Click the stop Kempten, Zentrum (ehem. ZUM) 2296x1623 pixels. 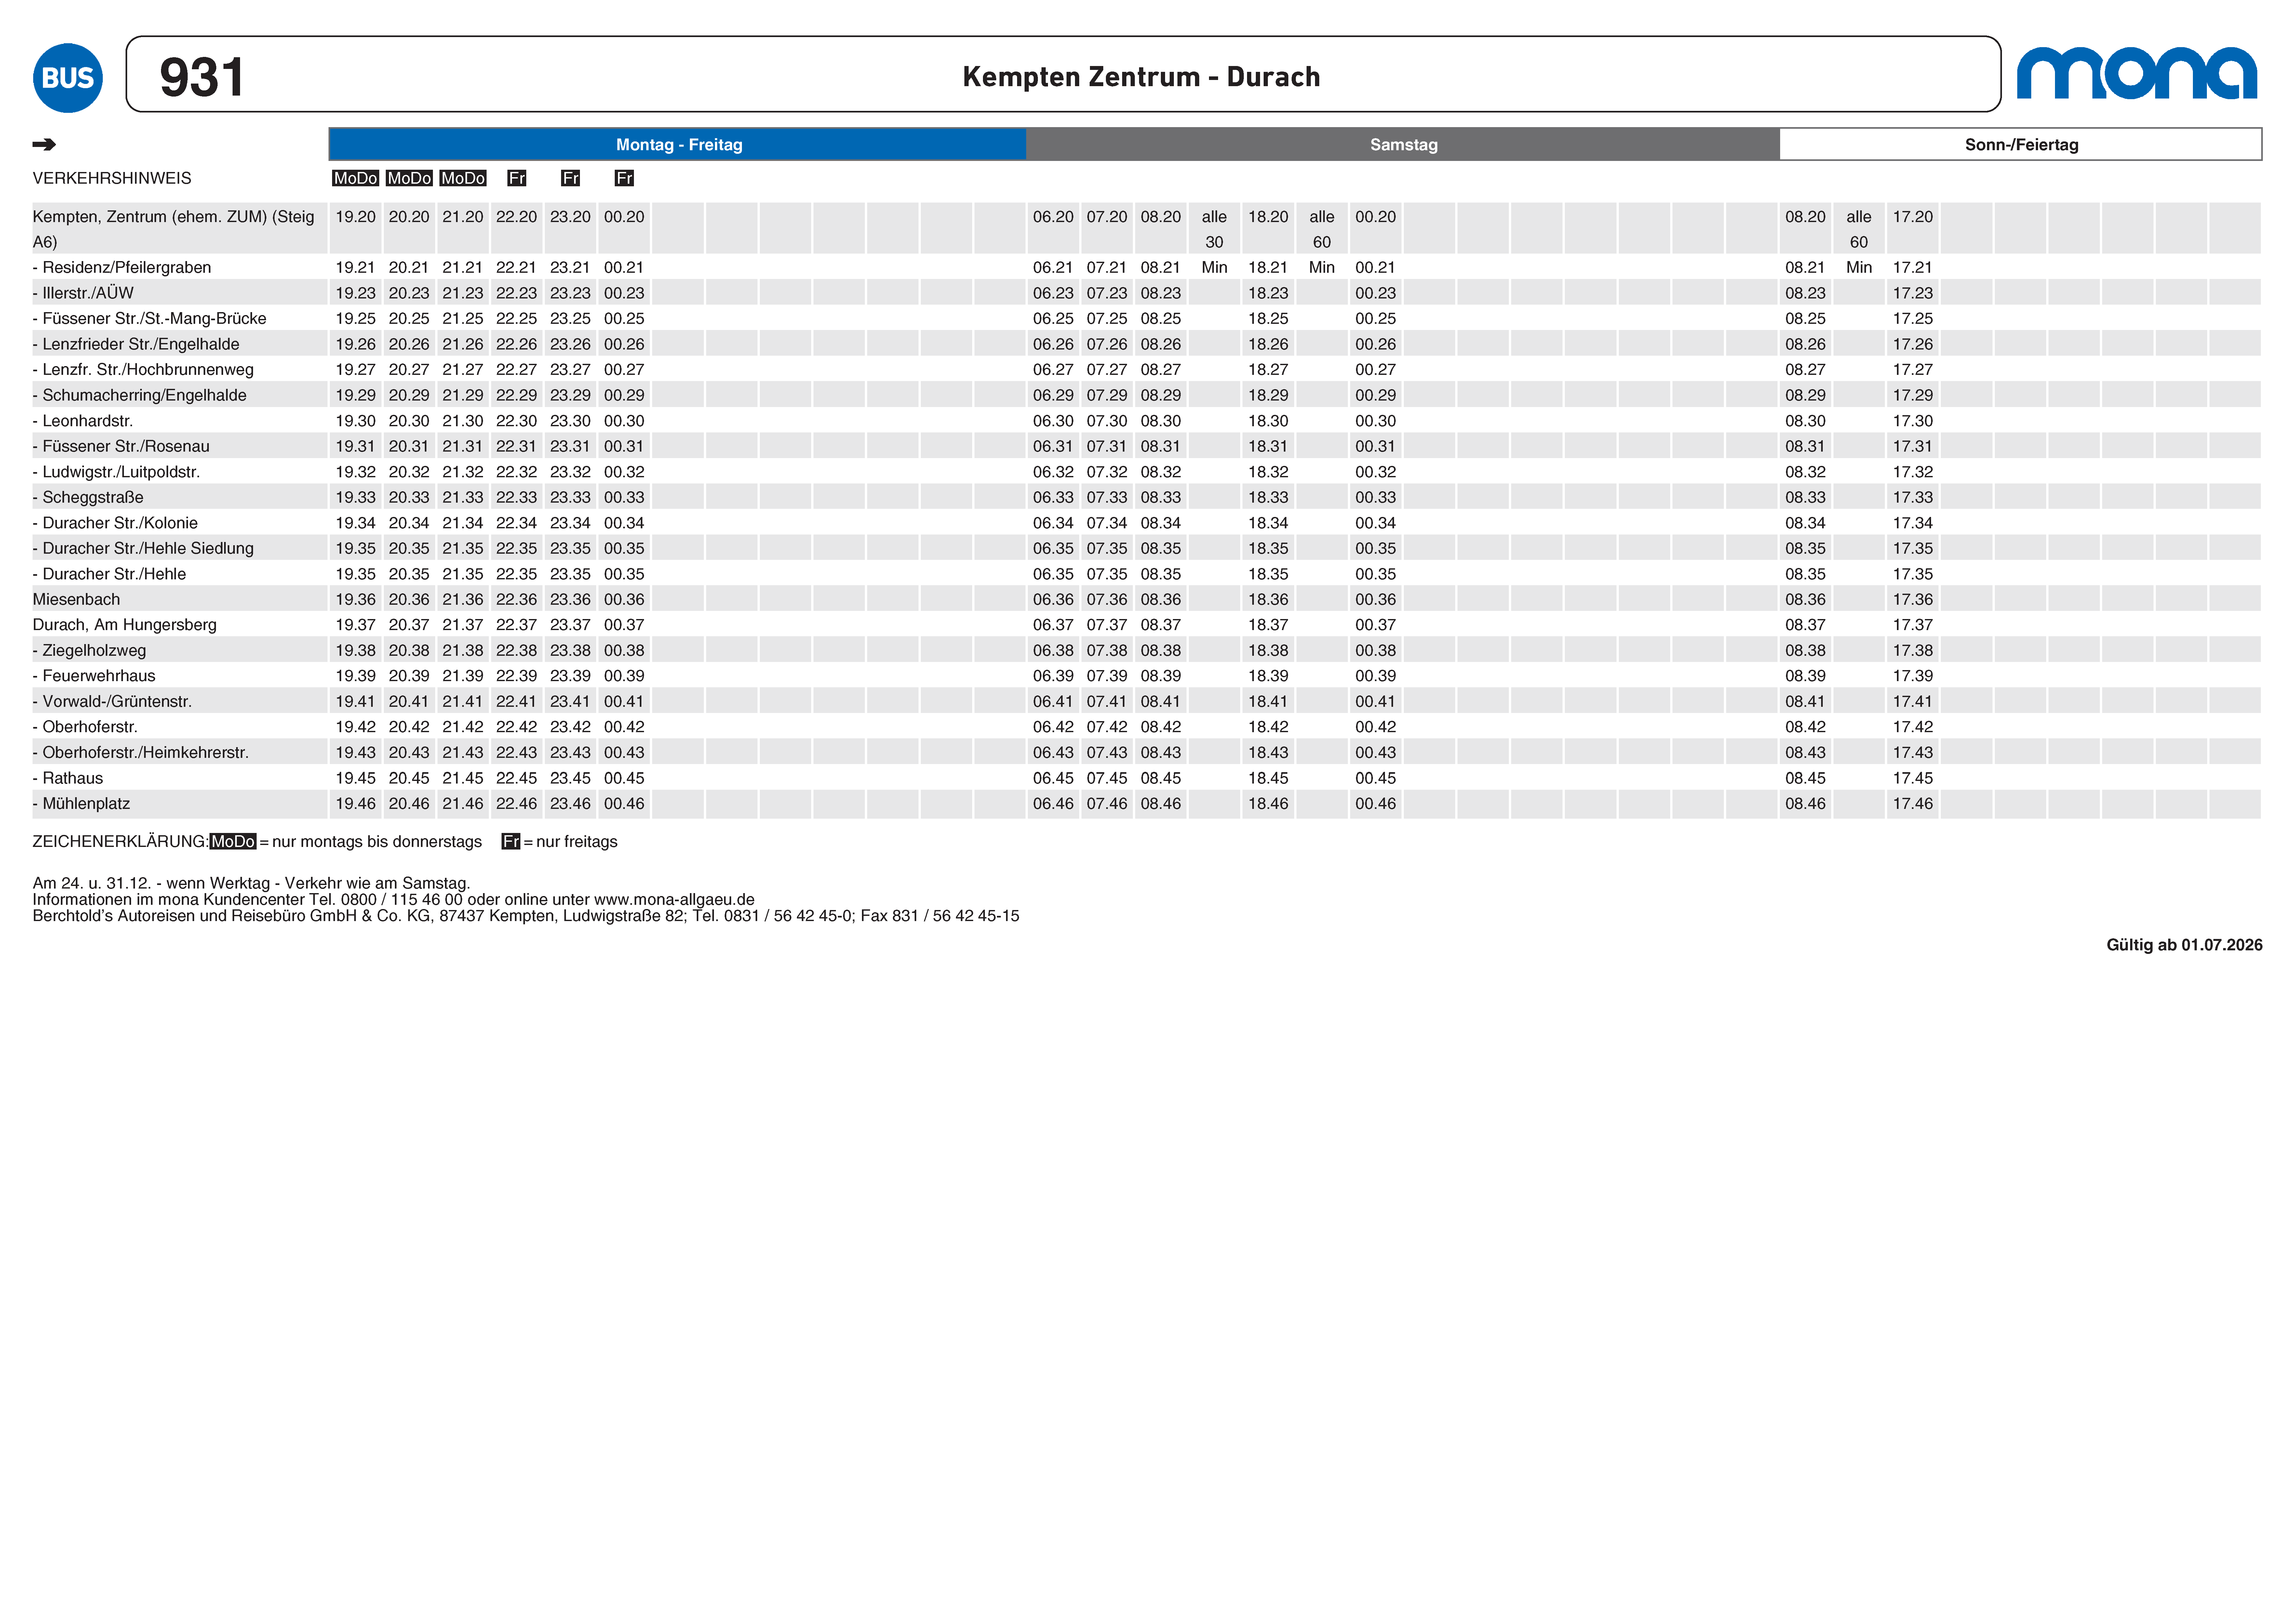pyautogui.click(x=173, y=229)
